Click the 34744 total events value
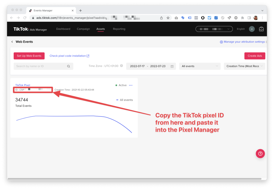 point(21,100)
